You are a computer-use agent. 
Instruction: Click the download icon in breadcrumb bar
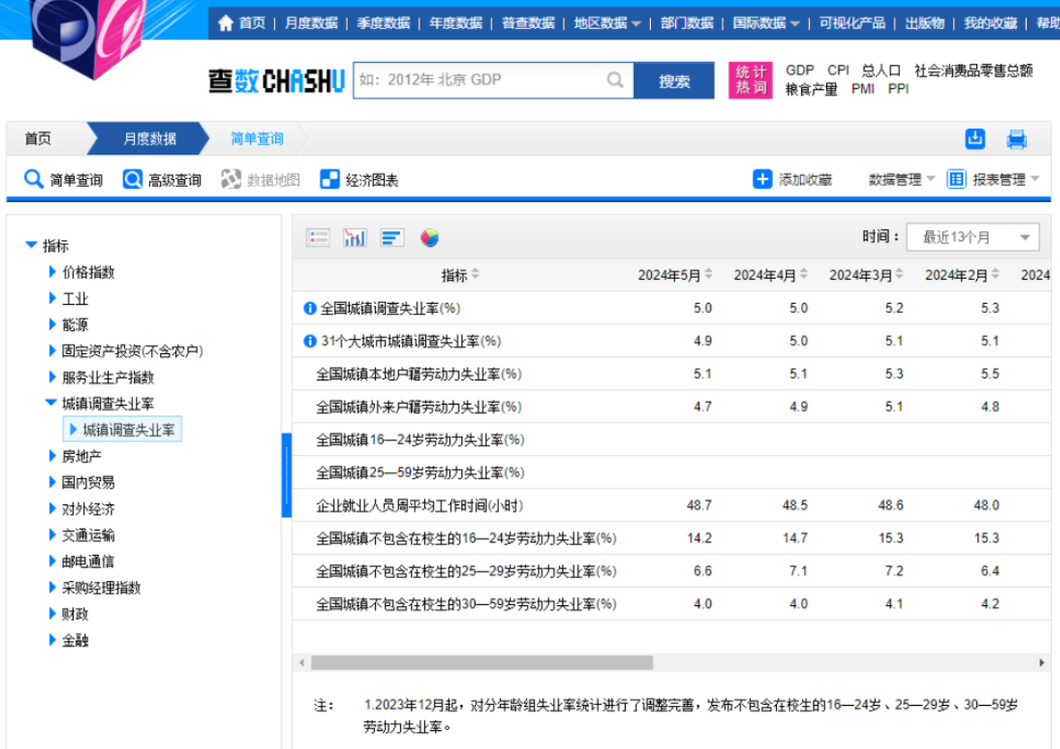click(975, 138)
